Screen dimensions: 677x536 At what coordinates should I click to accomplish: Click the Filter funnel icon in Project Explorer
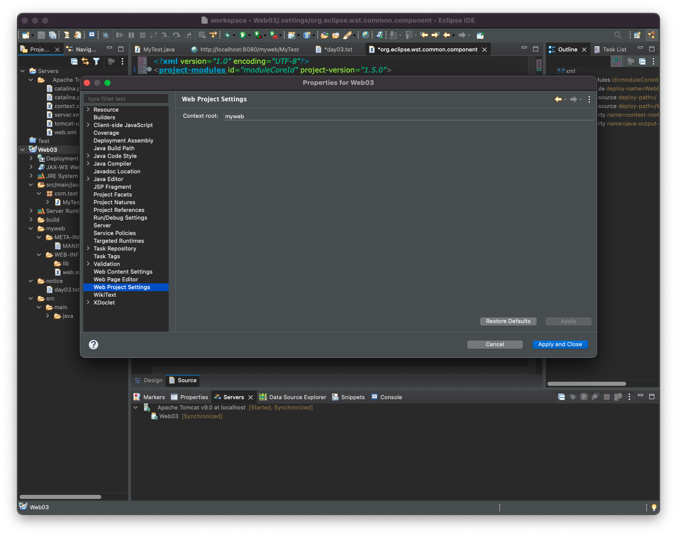[x=96, y=61]
